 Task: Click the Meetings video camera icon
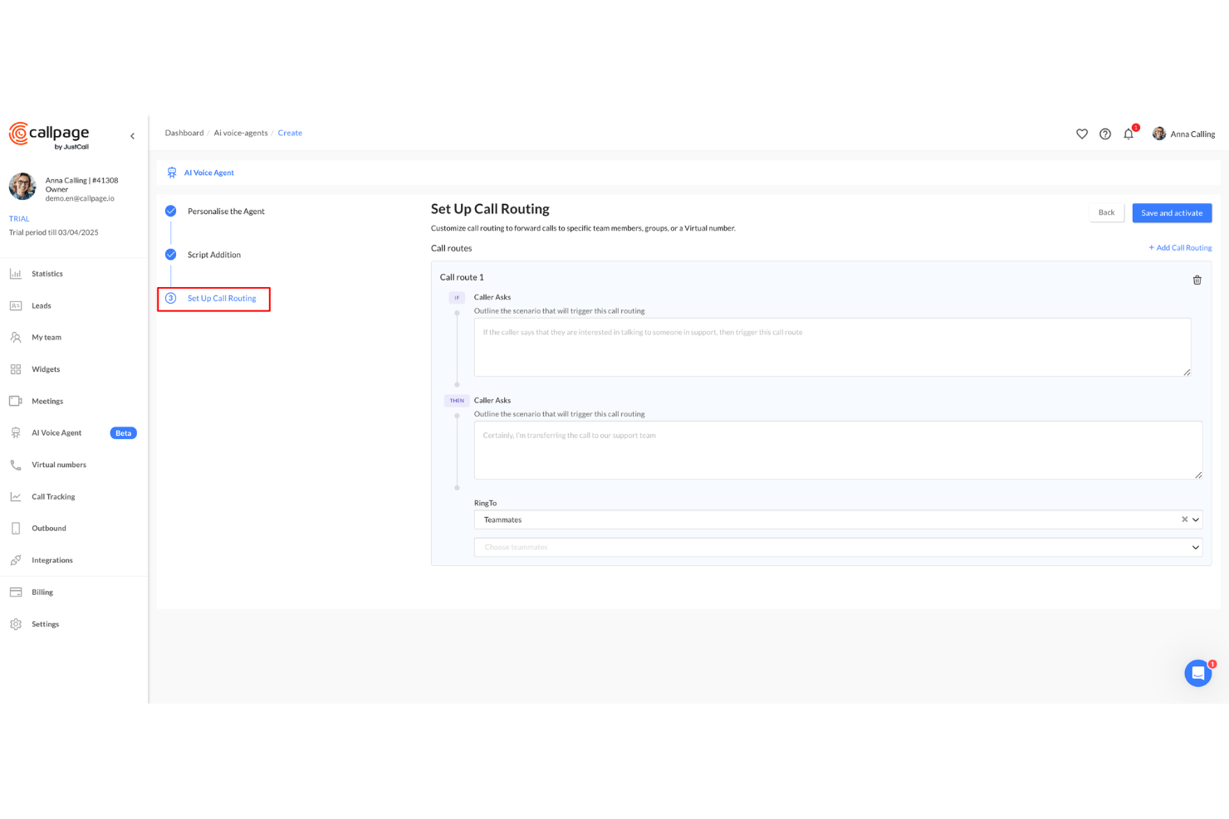(x=16, y=401)
